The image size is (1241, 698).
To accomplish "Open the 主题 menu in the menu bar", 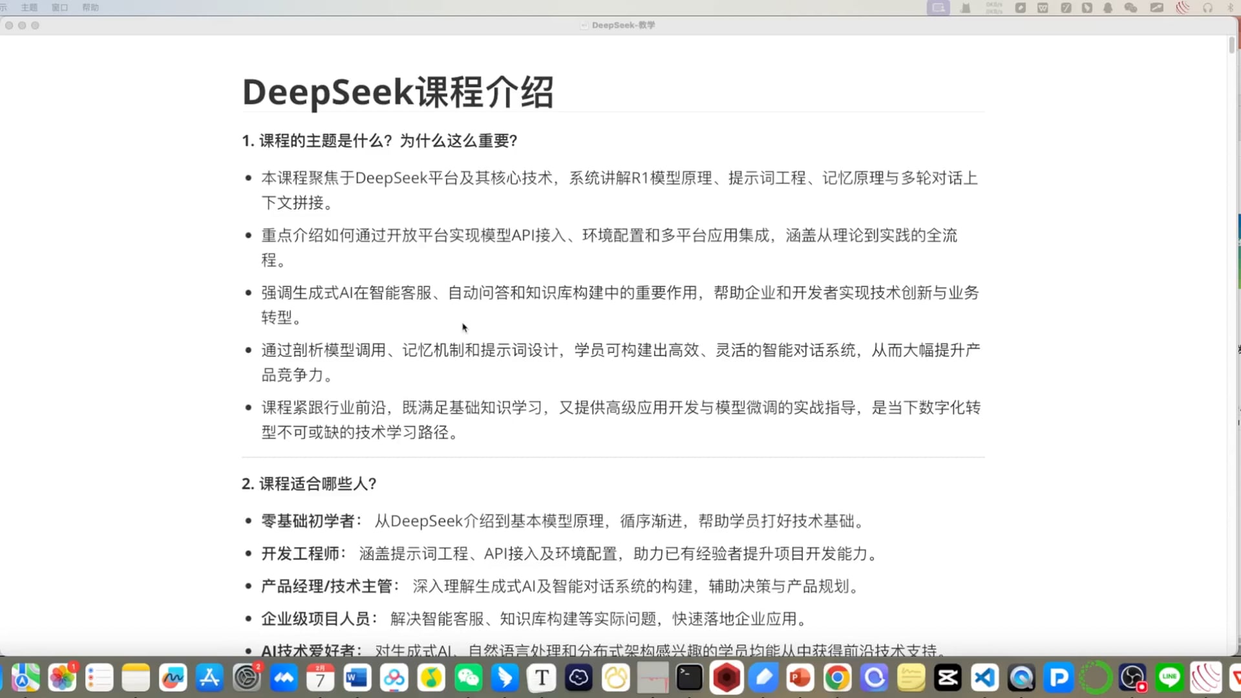I will coord(28,7).
